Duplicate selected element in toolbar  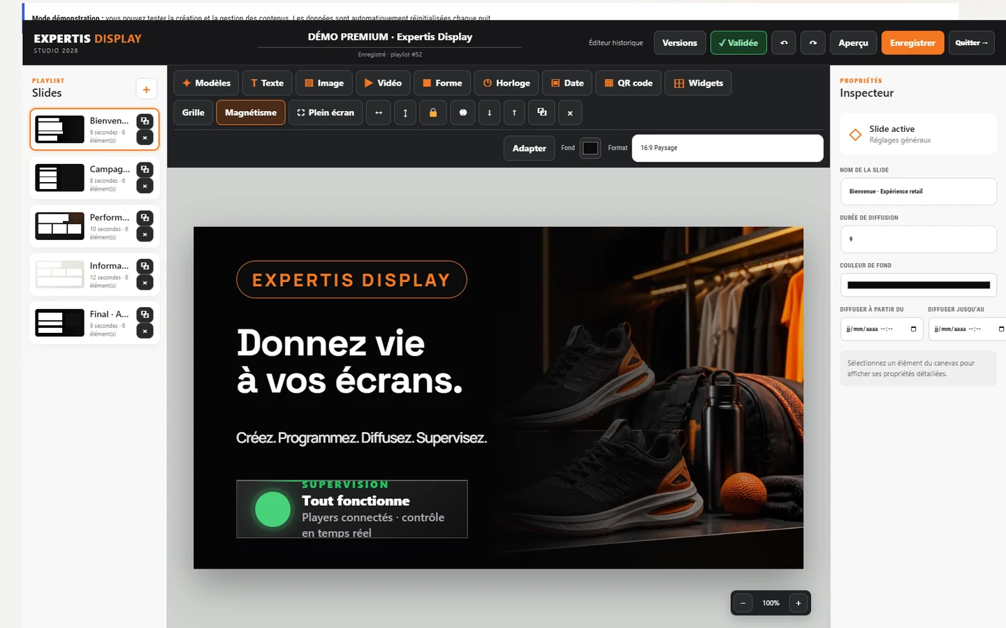[542, 112]
